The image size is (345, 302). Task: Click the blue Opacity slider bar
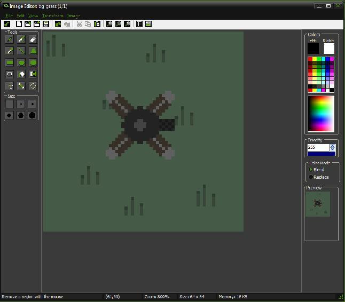point(322,154)
